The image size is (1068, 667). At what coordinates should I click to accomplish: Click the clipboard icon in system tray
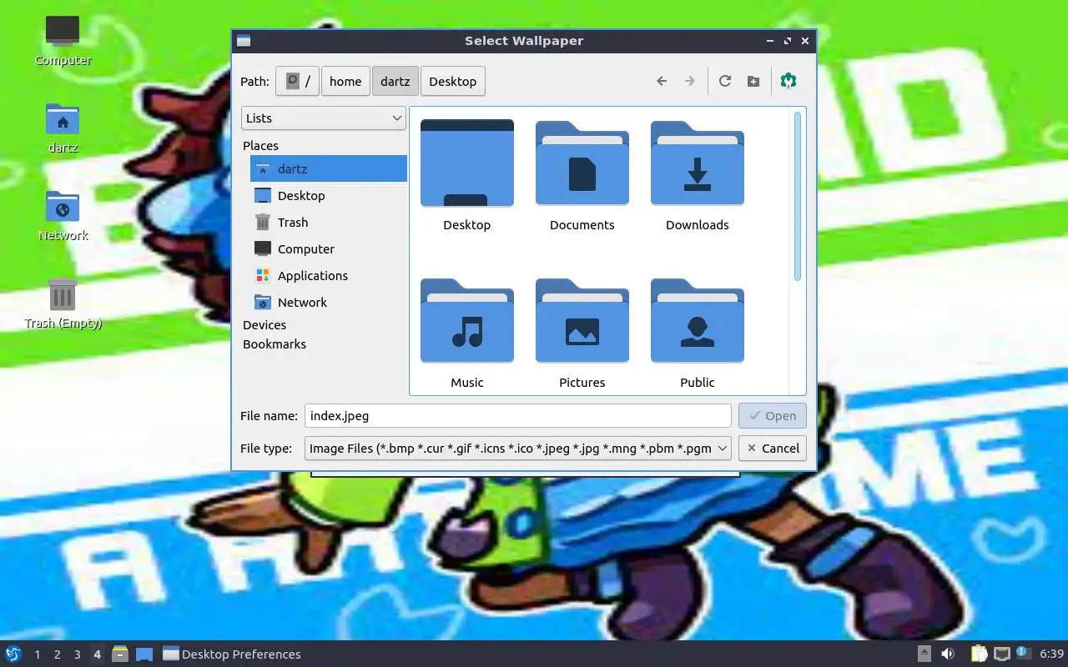[x=979, y=654]
